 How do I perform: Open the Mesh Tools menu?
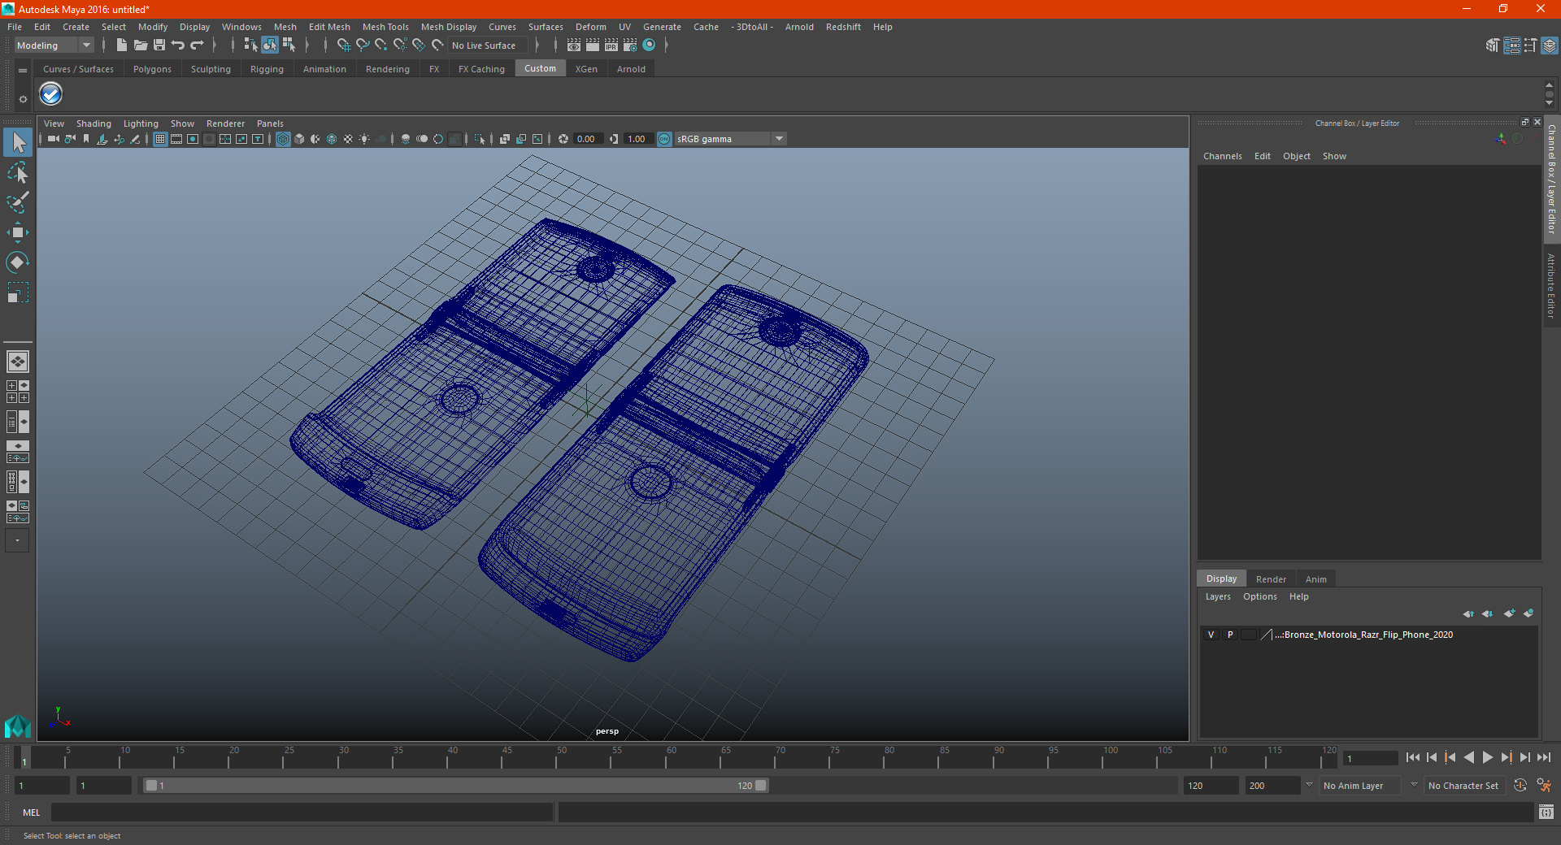(385, 27)
